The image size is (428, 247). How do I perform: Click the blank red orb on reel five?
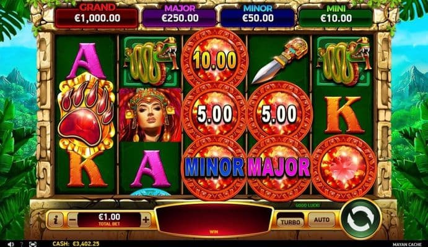click(344, 167)
